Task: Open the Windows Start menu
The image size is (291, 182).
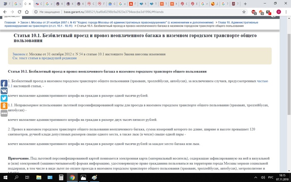Action: coord(4,177)
